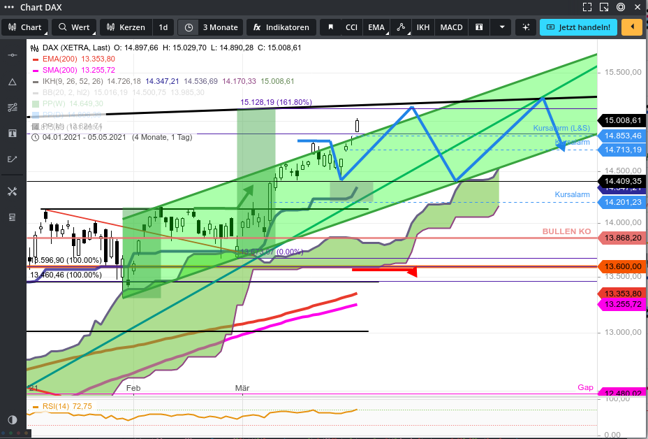Select the text annotation tool in sidebar
Viewport: 648px width, 439px height.
point(13,134)
